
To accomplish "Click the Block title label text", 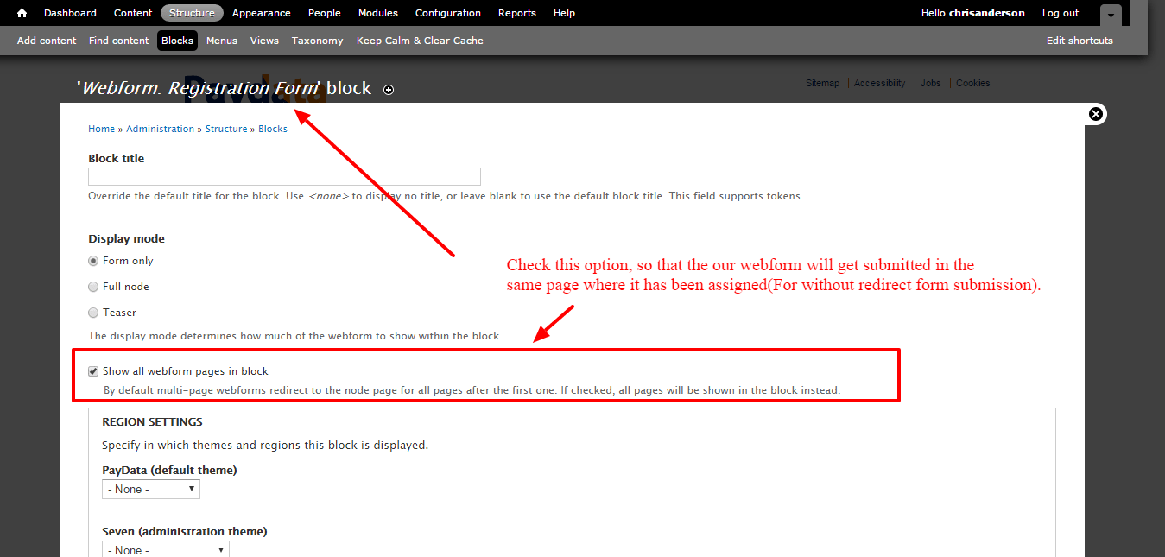I will tap(117, 158).
